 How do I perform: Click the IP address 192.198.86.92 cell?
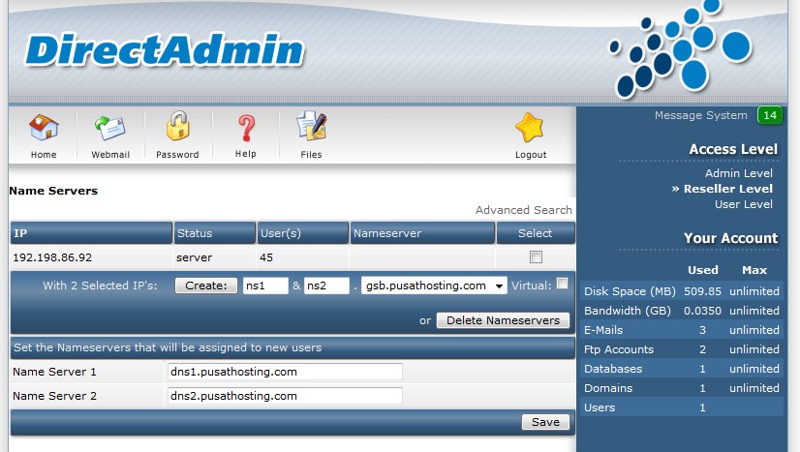[52, 257]
